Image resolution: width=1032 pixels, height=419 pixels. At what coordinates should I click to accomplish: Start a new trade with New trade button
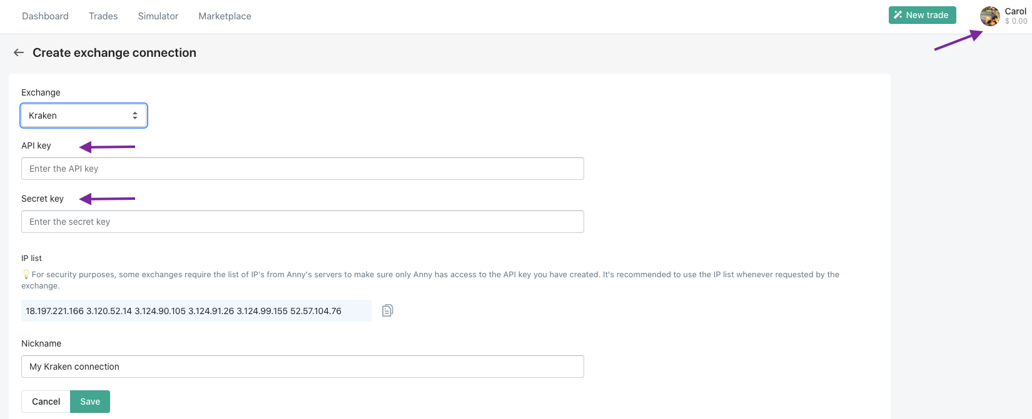(x=922, y=15)
